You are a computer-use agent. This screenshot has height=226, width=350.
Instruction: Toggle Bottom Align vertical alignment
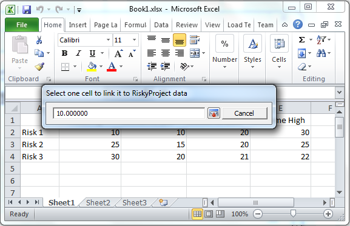point(179,40)
